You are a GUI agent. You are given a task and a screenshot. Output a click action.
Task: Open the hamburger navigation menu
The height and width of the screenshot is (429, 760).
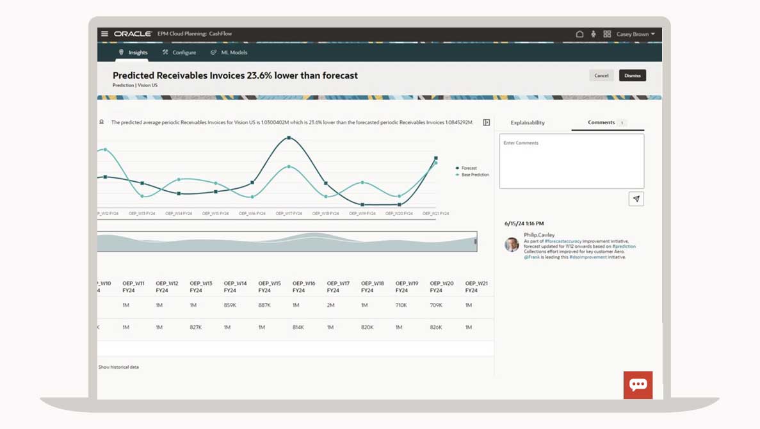pos(105,34)
